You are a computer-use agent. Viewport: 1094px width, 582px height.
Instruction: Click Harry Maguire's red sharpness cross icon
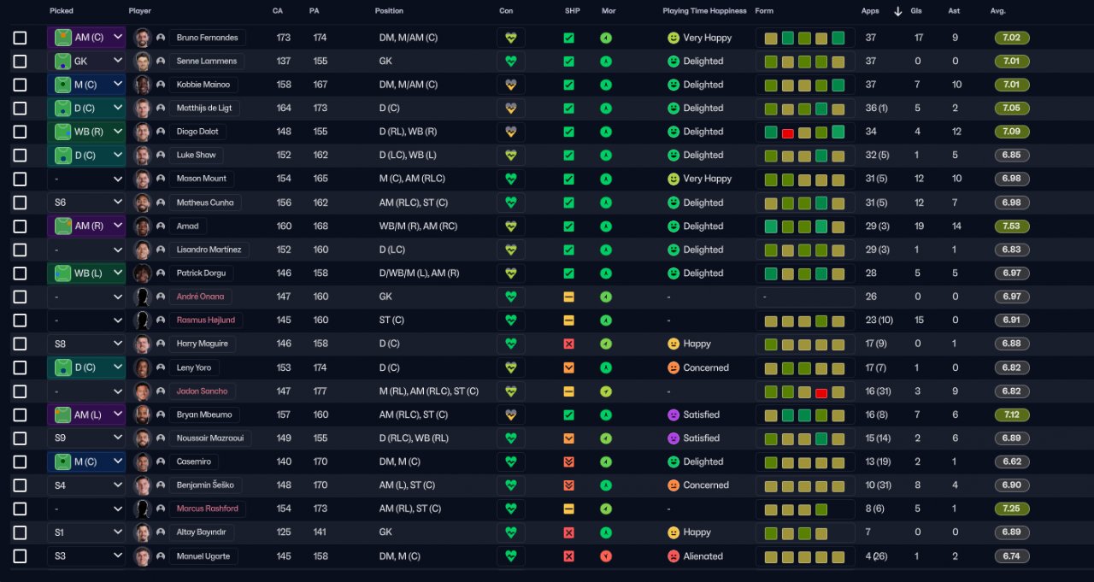pyautogui.click(x=568, y=344)
